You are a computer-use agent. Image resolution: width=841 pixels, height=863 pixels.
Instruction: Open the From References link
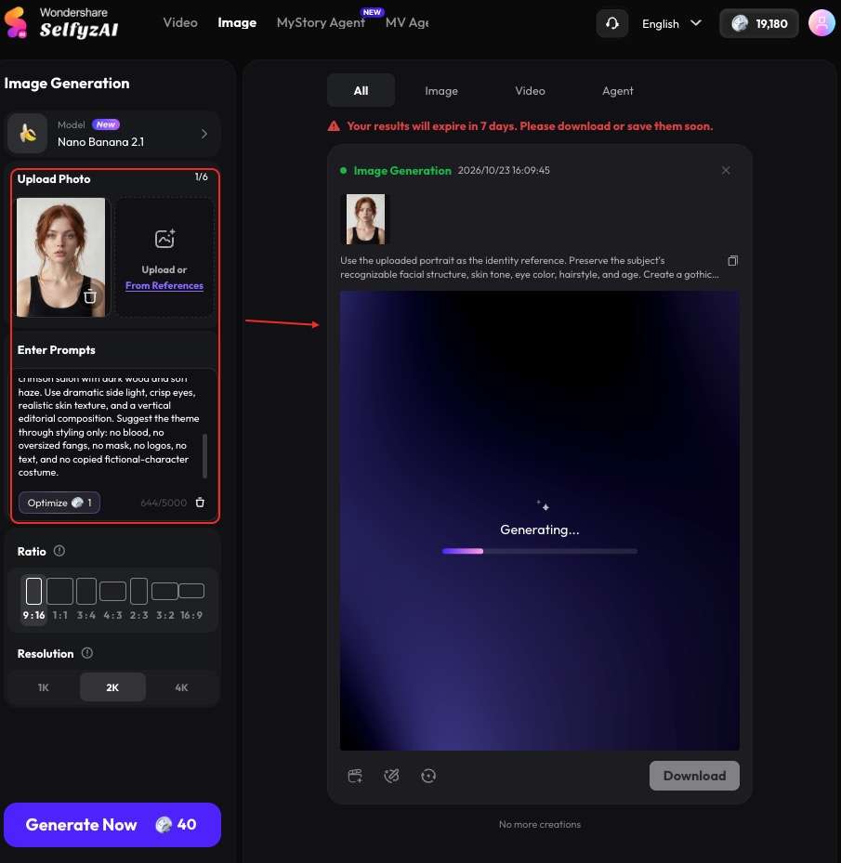coord(164,285)
